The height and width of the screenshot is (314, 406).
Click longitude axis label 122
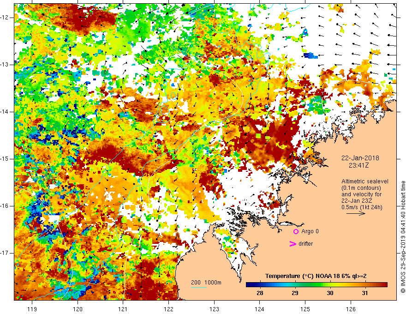point(168,309)
